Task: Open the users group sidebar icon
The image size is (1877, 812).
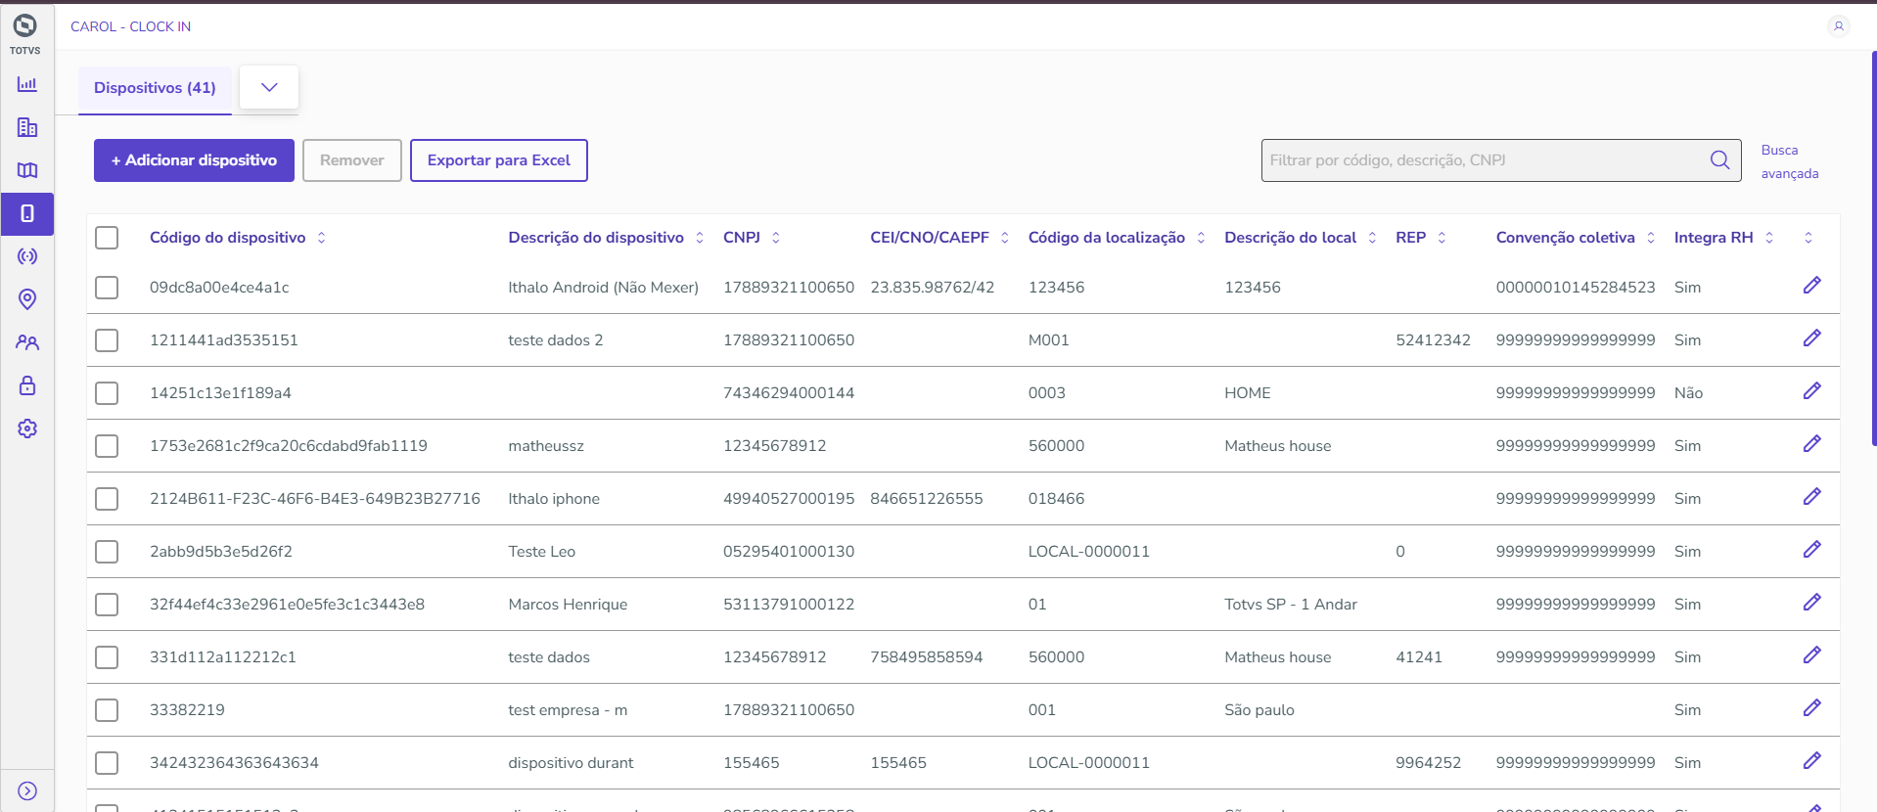Action: (27, 342)
